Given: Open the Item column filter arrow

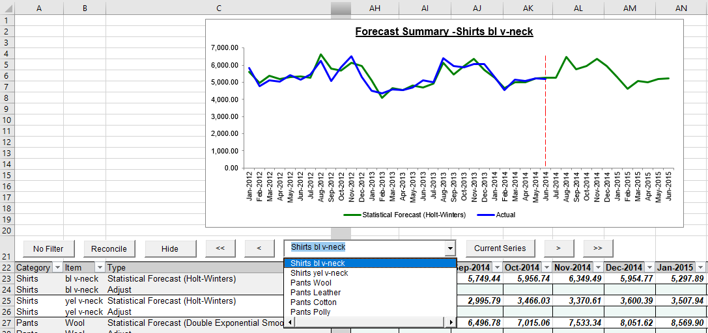Looking at the screenshot, I should (100, 268).
